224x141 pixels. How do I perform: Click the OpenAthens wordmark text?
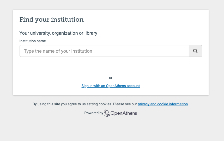124,113
